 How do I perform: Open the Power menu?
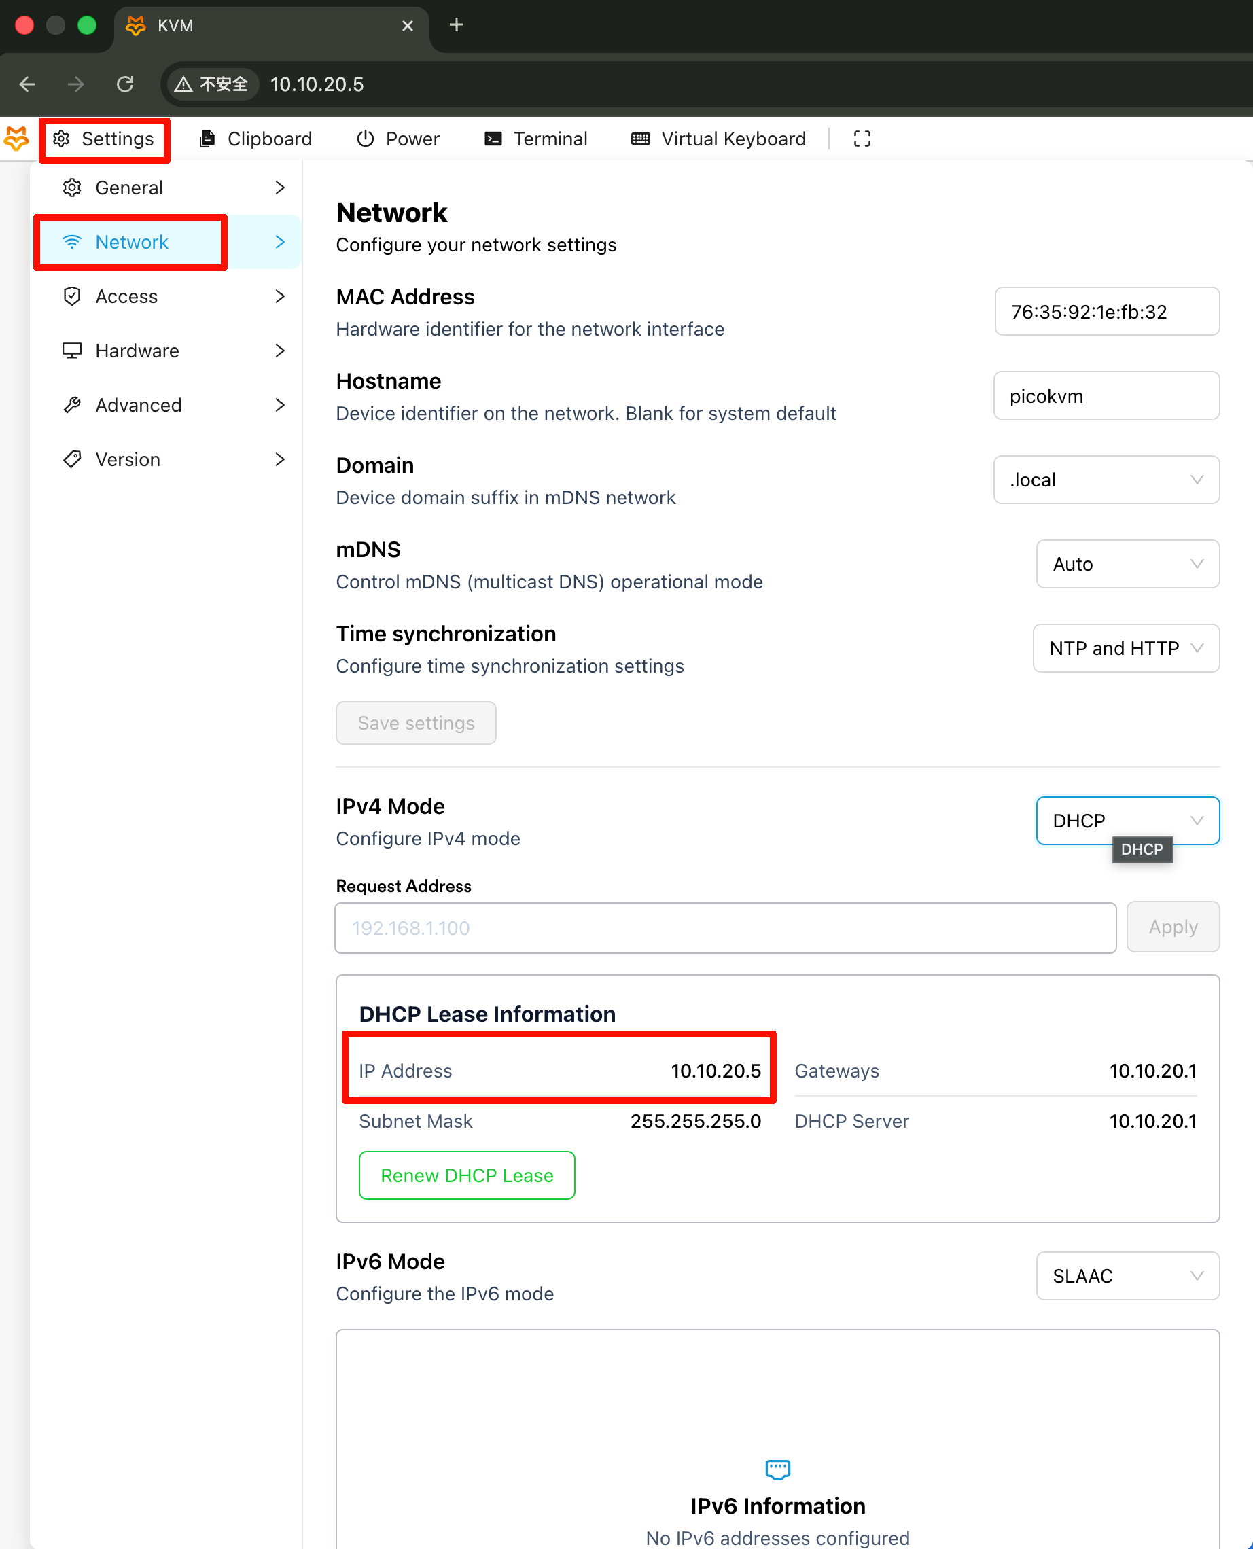[398, 139]
